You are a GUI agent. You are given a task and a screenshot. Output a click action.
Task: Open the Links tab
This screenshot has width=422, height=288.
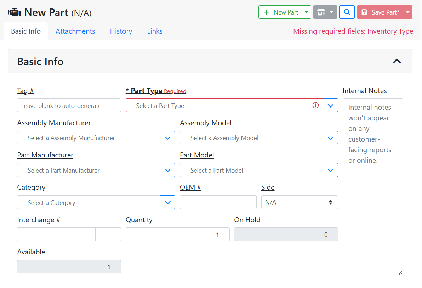(155, 31)
